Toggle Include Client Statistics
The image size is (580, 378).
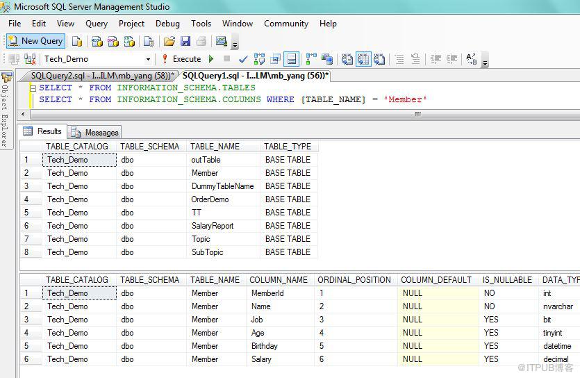[327, 59]
